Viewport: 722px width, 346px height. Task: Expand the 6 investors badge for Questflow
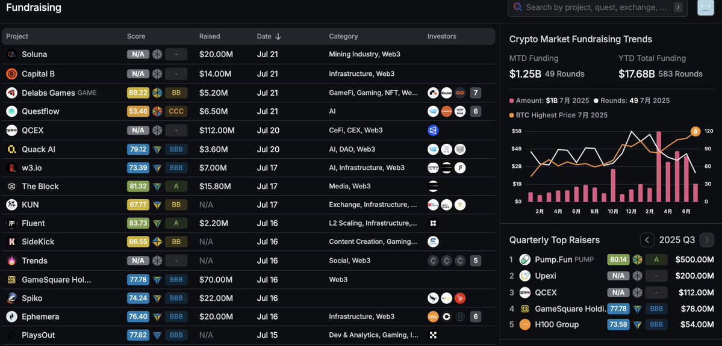coord(476,111)
